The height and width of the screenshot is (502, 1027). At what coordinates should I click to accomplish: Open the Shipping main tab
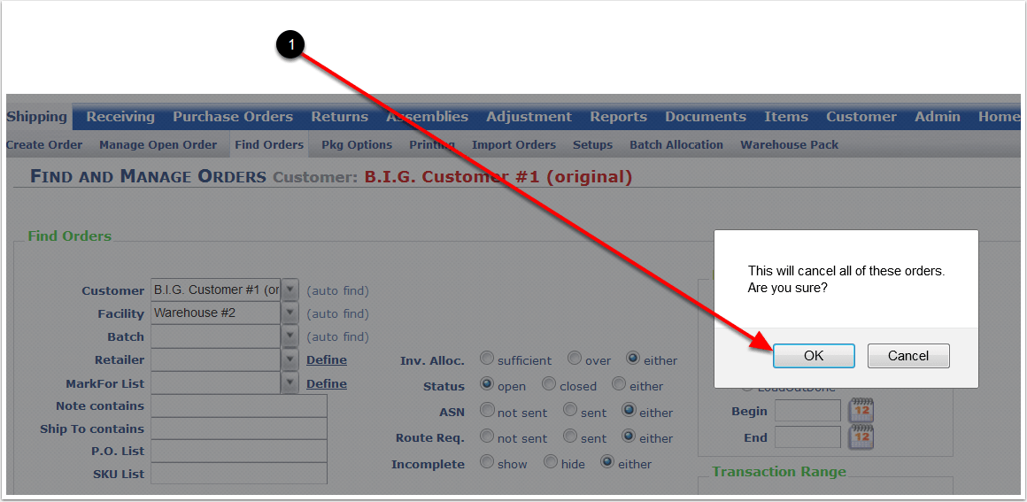click(36, 117)
